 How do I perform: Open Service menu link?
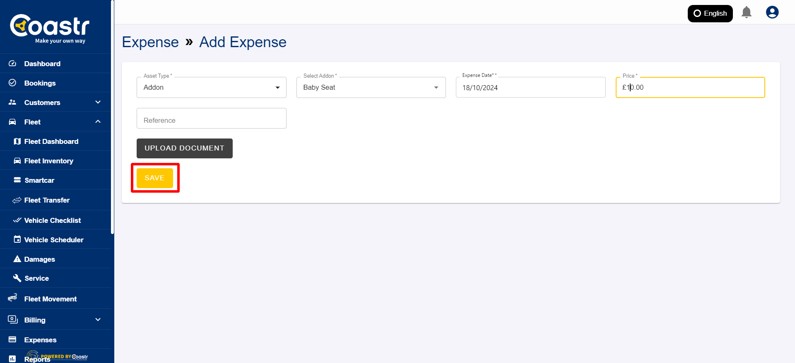point(55,278)
